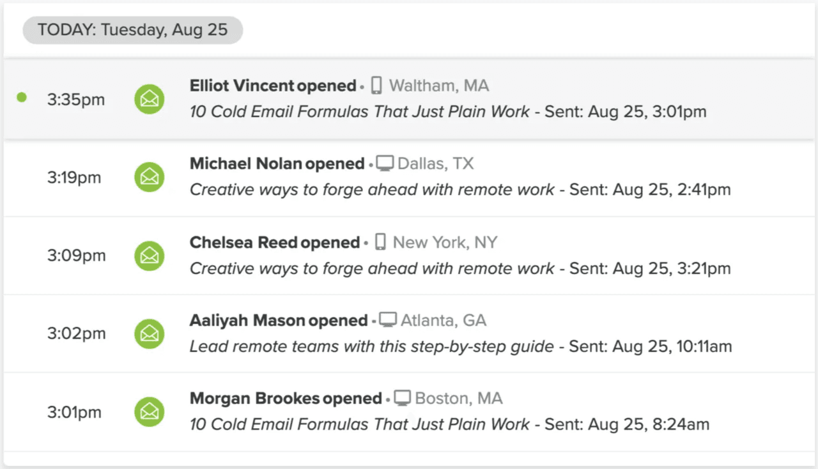Click the desktop icon next to Dallas, TX
The height and width of the screenshot is (469, 818).
click(385, 162)
